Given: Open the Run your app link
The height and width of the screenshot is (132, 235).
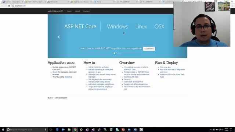Looking at the screenshot, I should pyautogui.click(x=165, y=67).
